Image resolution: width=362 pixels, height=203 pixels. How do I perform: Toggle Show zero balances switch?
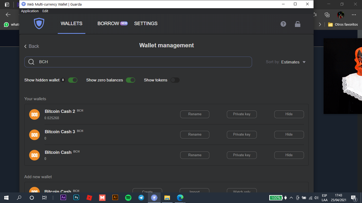(x=130, y=80)
